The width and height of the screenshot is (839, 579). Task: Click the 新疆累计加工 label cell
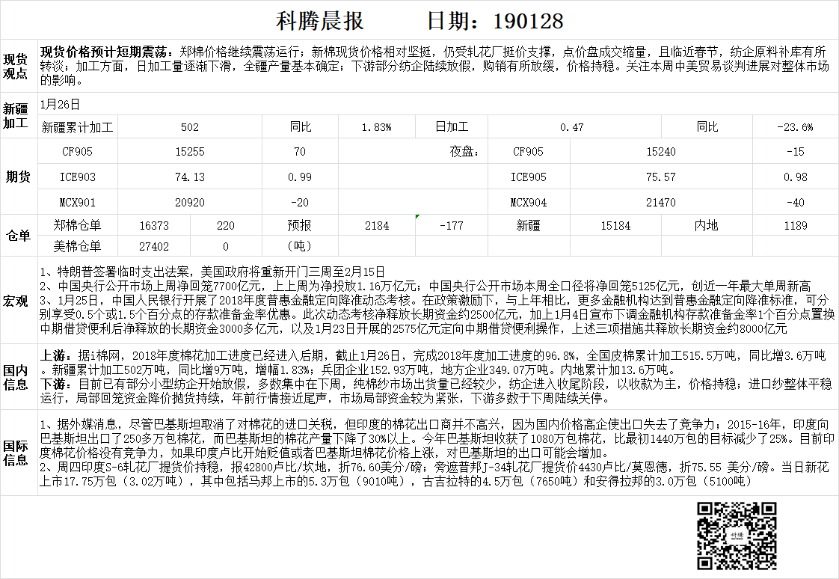pos(77,127)
